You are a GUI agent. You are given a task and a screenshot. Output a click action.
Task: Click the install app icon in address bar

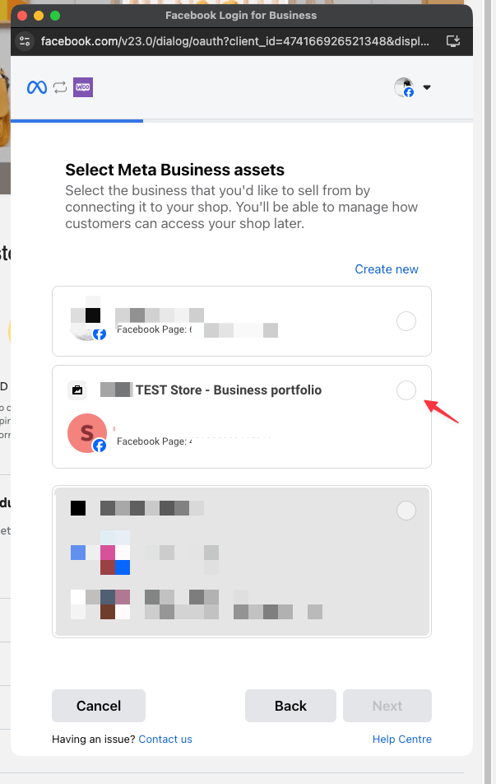tap(452, 40)
